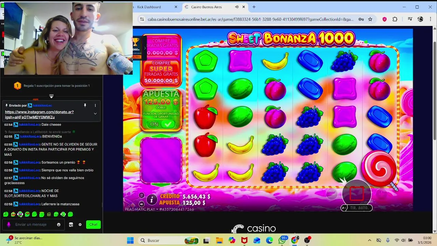Image resolution: width=437 pixels, height=246 pixels.
Task: Click 'Regala 1 suscripción' gift banner
Action: click(x=51, y=86)
